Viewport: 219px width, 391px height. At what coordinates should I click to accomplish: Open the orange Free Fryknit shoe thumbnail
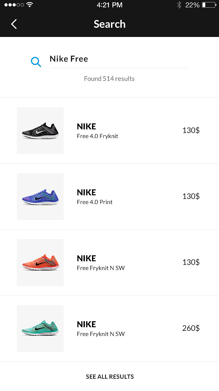pyautogui.click(x=40, y=263)
